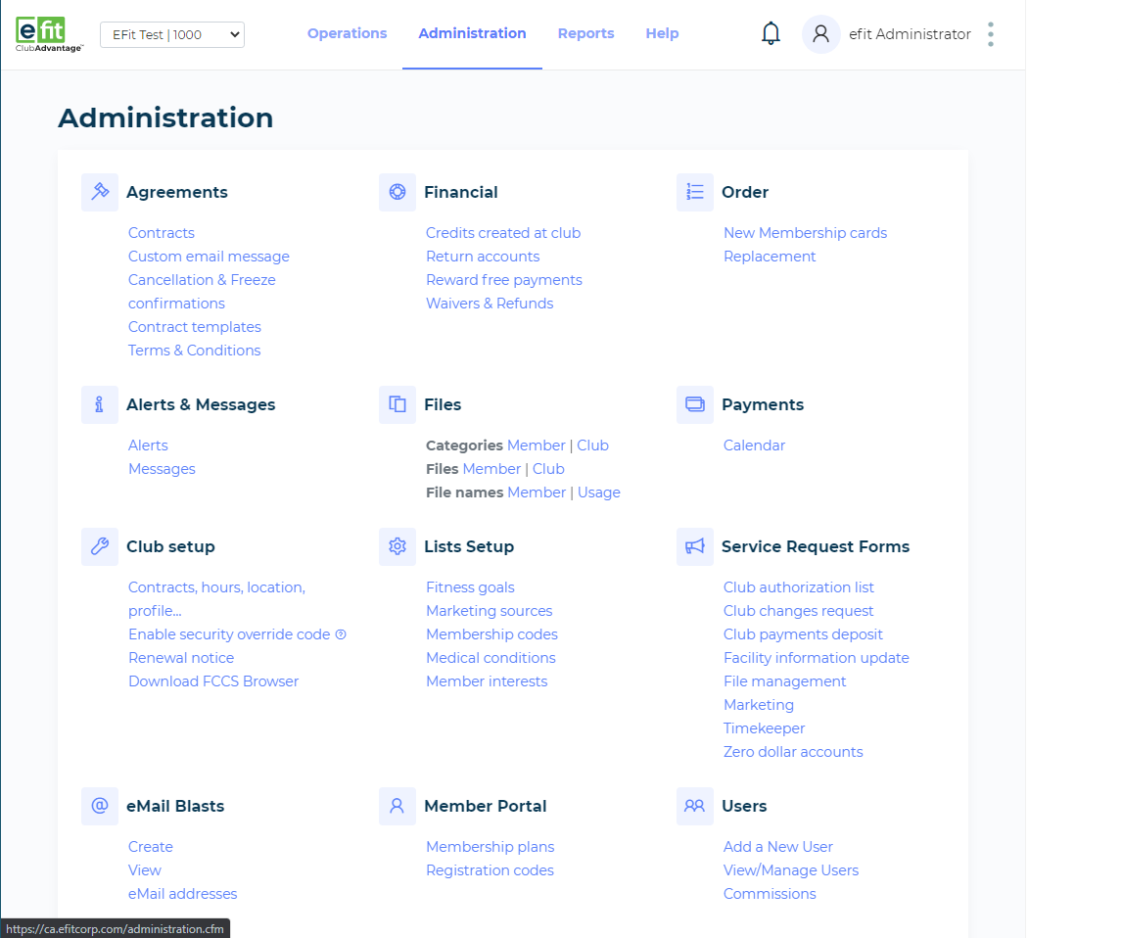Open Waivers & Refunds
Screen dimensions: 1122x938
[x=490, y=304]
